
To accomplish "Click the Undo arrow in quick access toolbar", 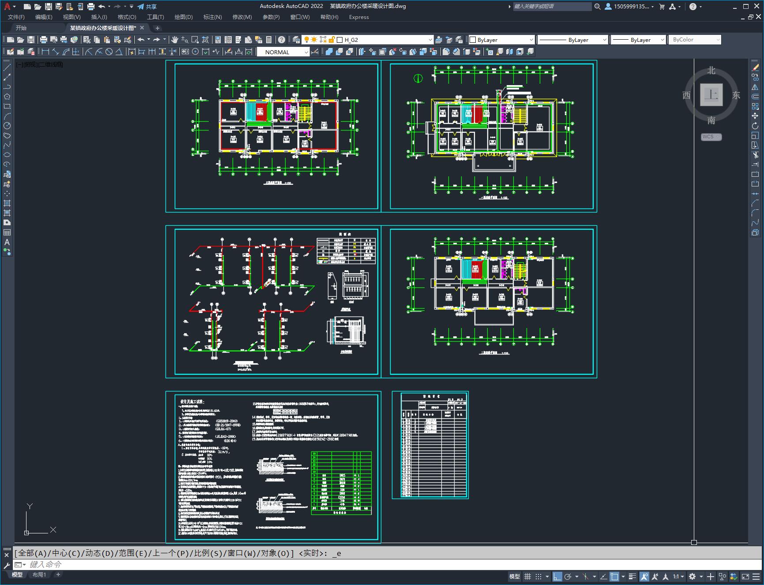I will pyautogui.click(x=102, y=7).
